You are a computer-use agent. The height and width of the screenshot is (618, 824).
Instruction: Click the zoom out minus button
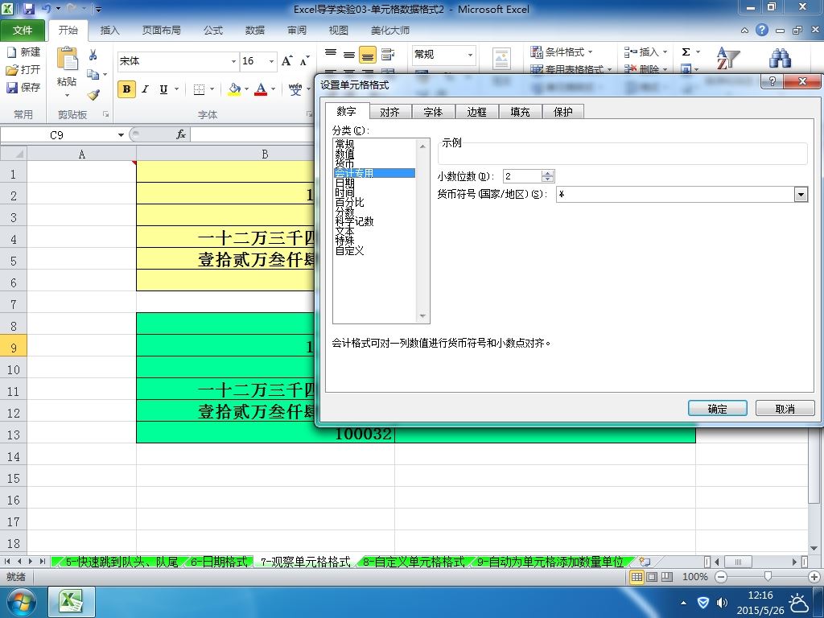tap(721, 577)
